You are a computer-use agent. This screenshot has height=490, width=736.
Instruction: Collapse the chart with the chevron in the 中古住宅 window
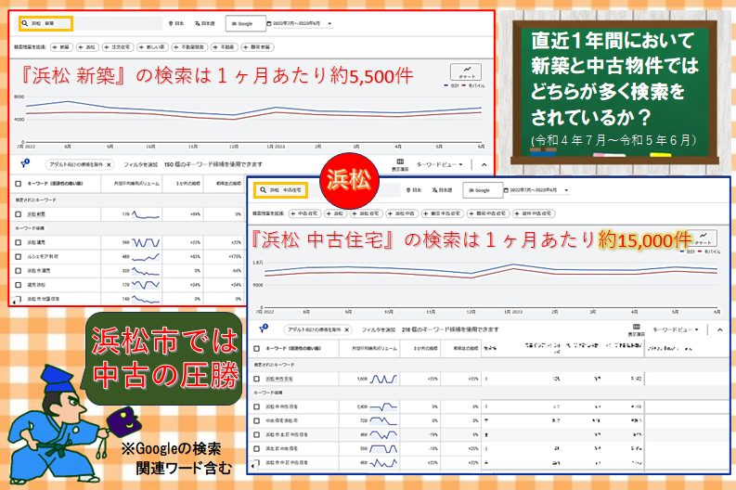719,330
